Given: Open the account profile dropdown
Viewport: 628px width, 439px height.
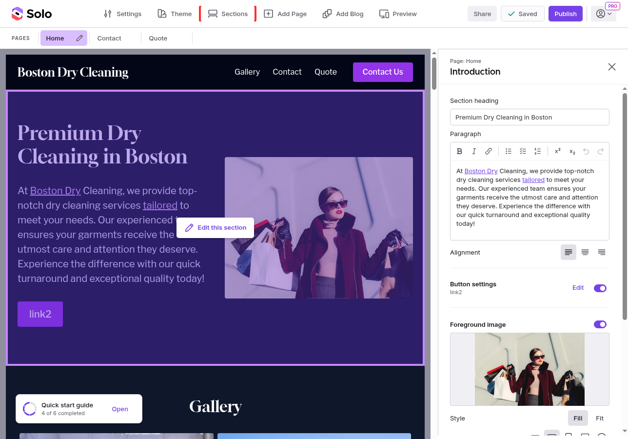Looking at the screenshot, I should point(604,14).
